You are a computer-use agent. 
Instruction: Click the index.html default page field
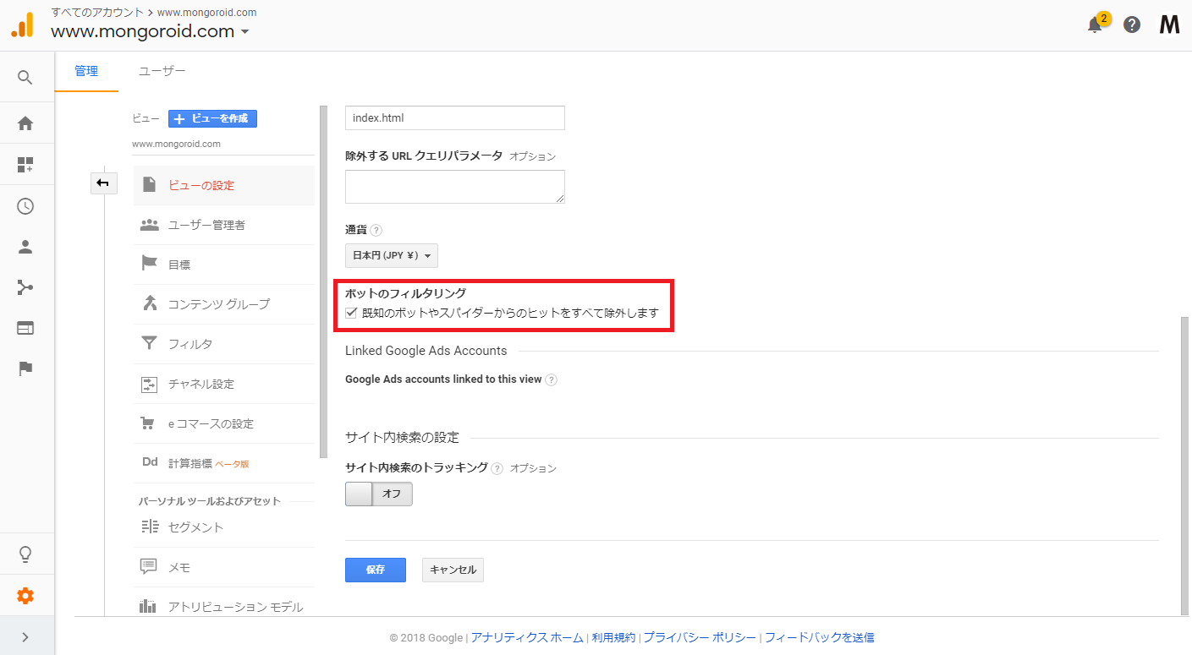tap(455, 118)
